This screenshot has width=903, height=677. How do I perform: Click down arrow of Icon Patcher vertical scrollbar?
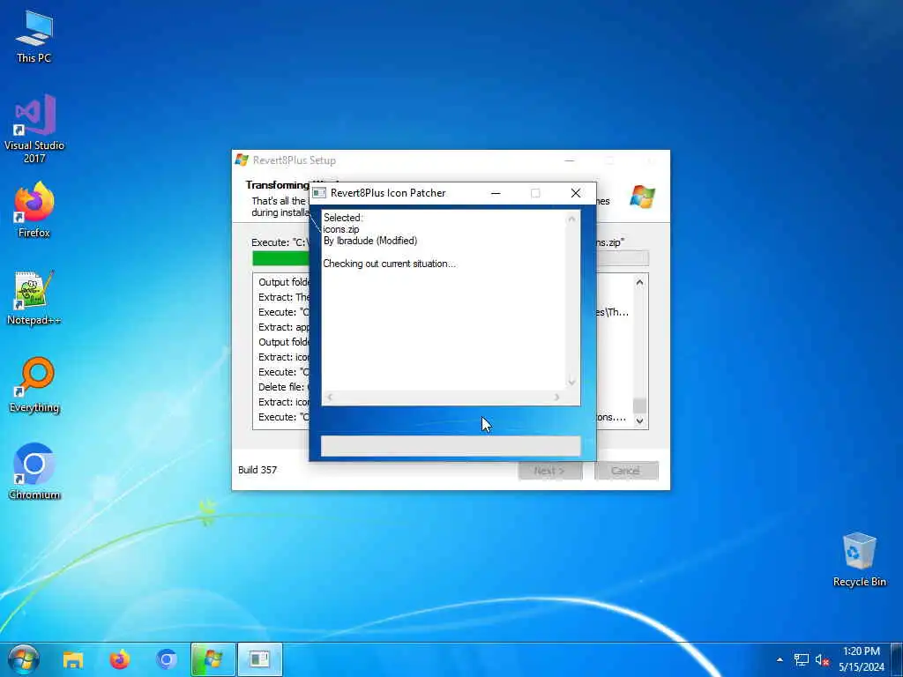tap(571, 382)
